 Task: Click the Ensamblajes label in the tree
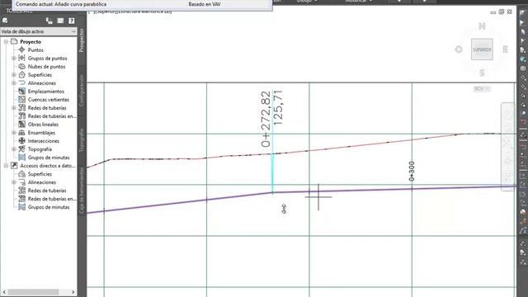[41, 133]
